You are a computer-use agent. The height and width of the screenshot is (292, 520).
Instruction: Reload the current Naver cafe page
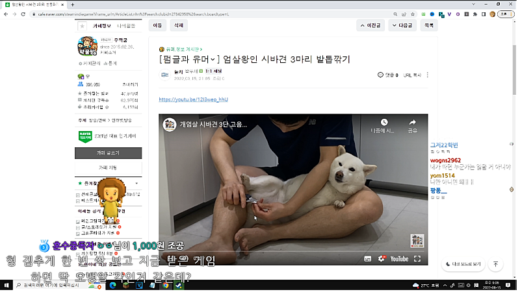[x=23, y=14]
